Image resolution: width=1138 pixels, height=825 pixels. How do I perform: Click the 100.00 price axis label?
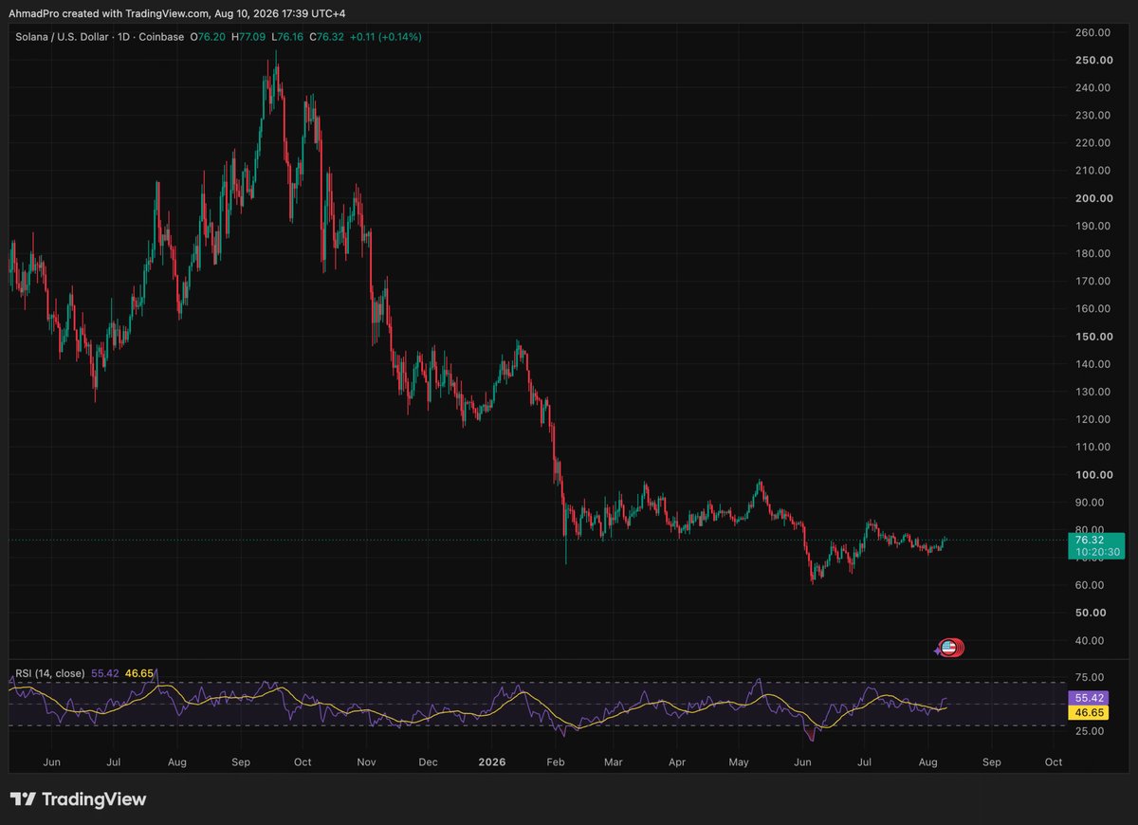click(1092, 474)
